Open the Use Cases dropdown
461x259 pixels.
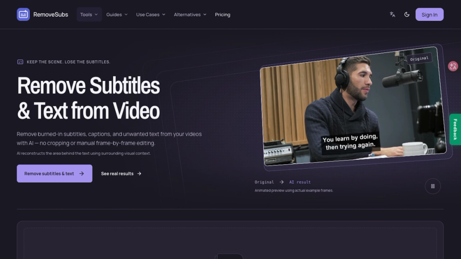point(151,14)
